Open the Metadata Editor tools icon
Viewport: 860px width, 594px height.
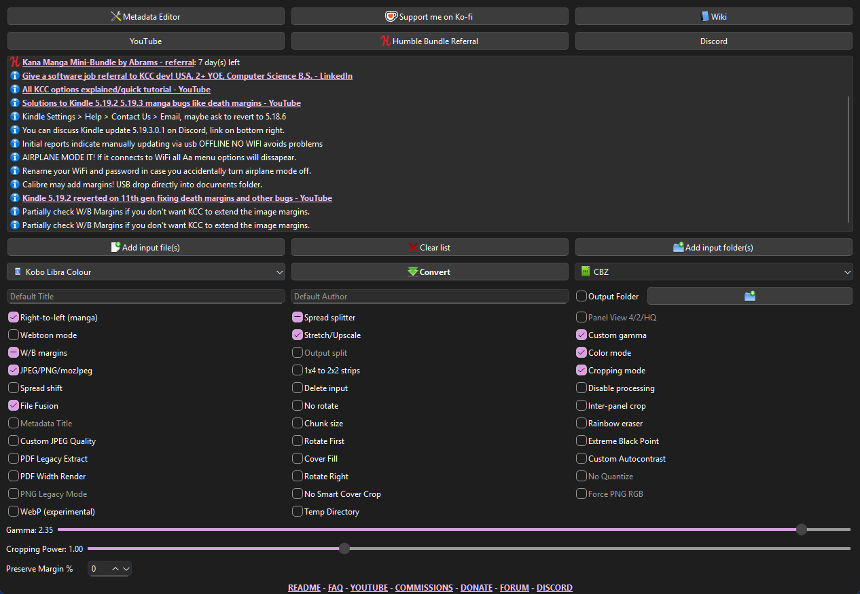point(115,16)
